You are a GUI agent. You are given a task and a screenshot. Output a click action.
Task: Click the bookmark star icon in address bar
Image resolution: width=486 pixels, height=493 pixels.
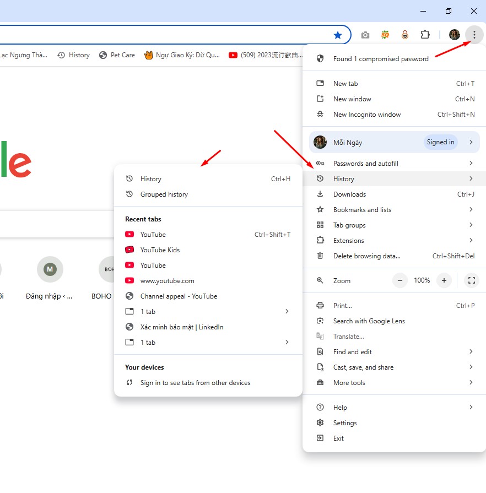(x=338, y=35)
